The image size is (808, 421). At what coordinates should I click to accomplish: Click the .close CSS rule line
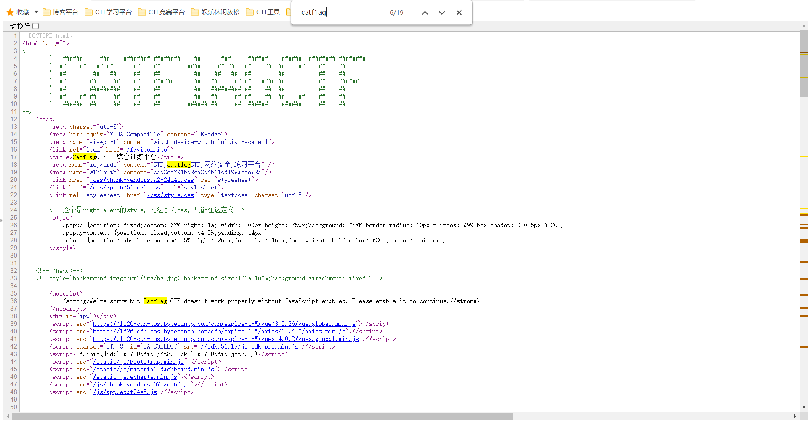tap(254, 240)
